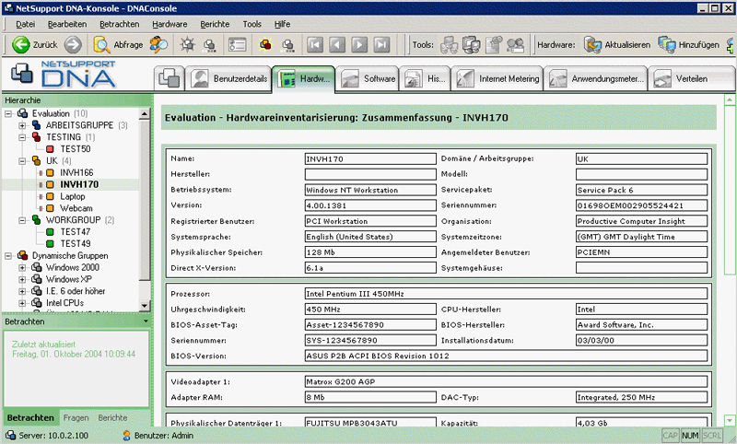Switch to the Benutzerdetails tab
The image size is (737, 444).
pos(228,79)
